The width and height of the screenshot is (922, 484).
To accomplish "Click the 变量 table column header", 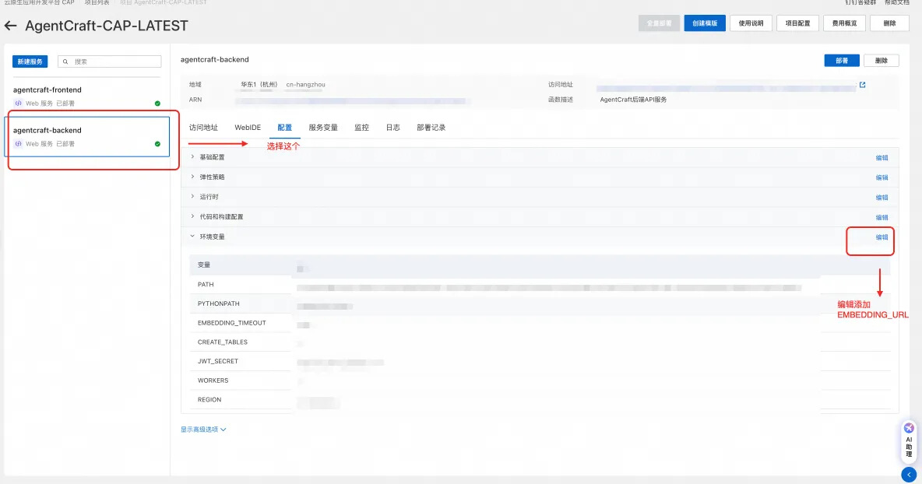I will 204,265.
